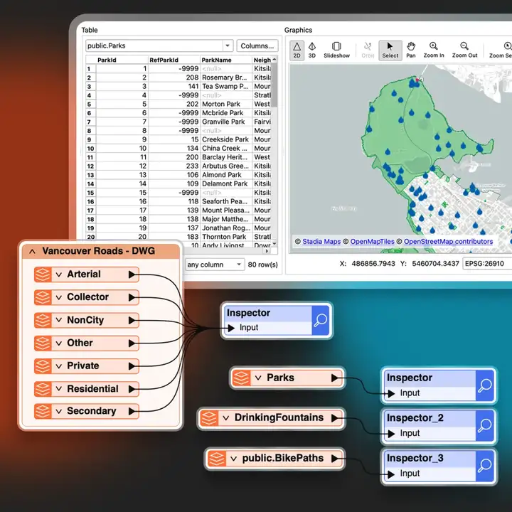Open the public.Parks table dropdown
Viewport: 512px width, 512px height.
228,46
